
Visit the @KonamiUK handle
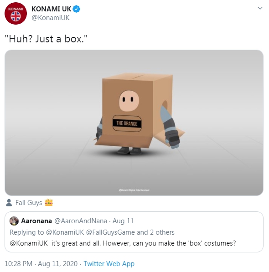tap(51, 18)
